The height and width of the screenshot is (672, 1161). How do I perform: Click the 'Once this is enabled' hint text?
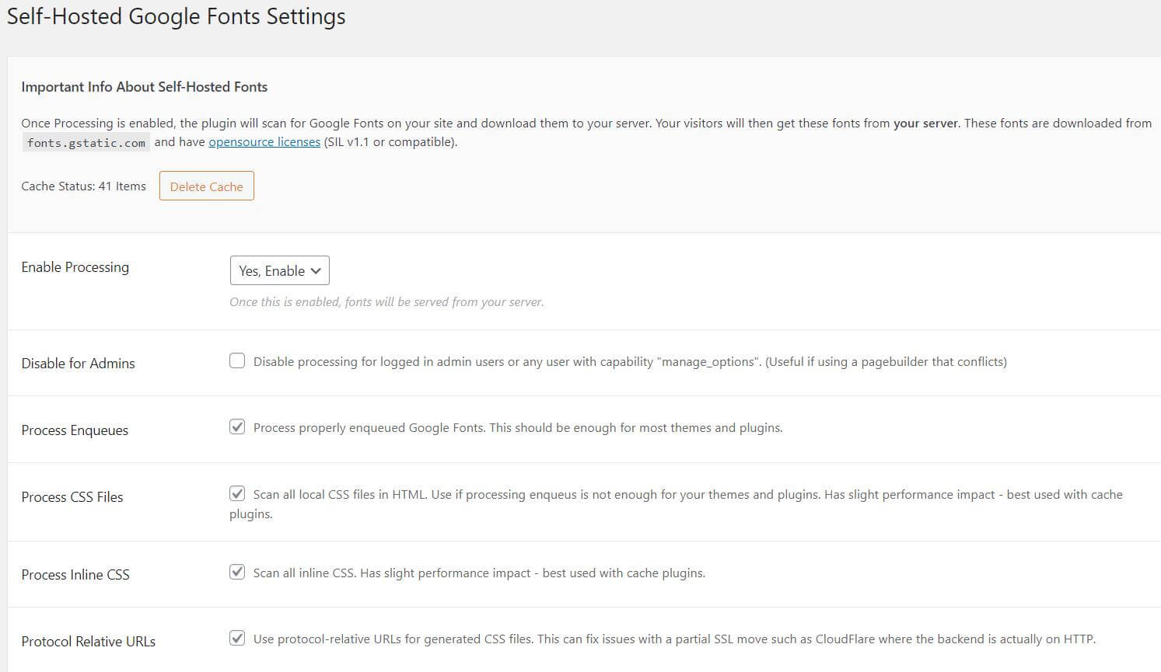(386, 302)
